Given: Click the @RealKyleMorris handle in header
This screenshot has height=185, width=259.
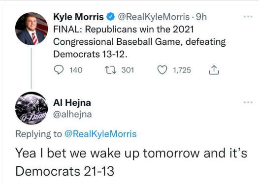Looking at the screenshot, I should [x=154, y=17].
